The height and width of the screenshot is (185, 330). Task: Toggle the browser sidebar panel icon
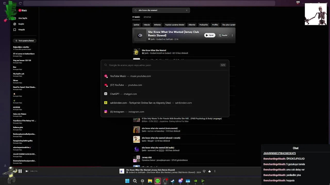[x=5, y=3]
